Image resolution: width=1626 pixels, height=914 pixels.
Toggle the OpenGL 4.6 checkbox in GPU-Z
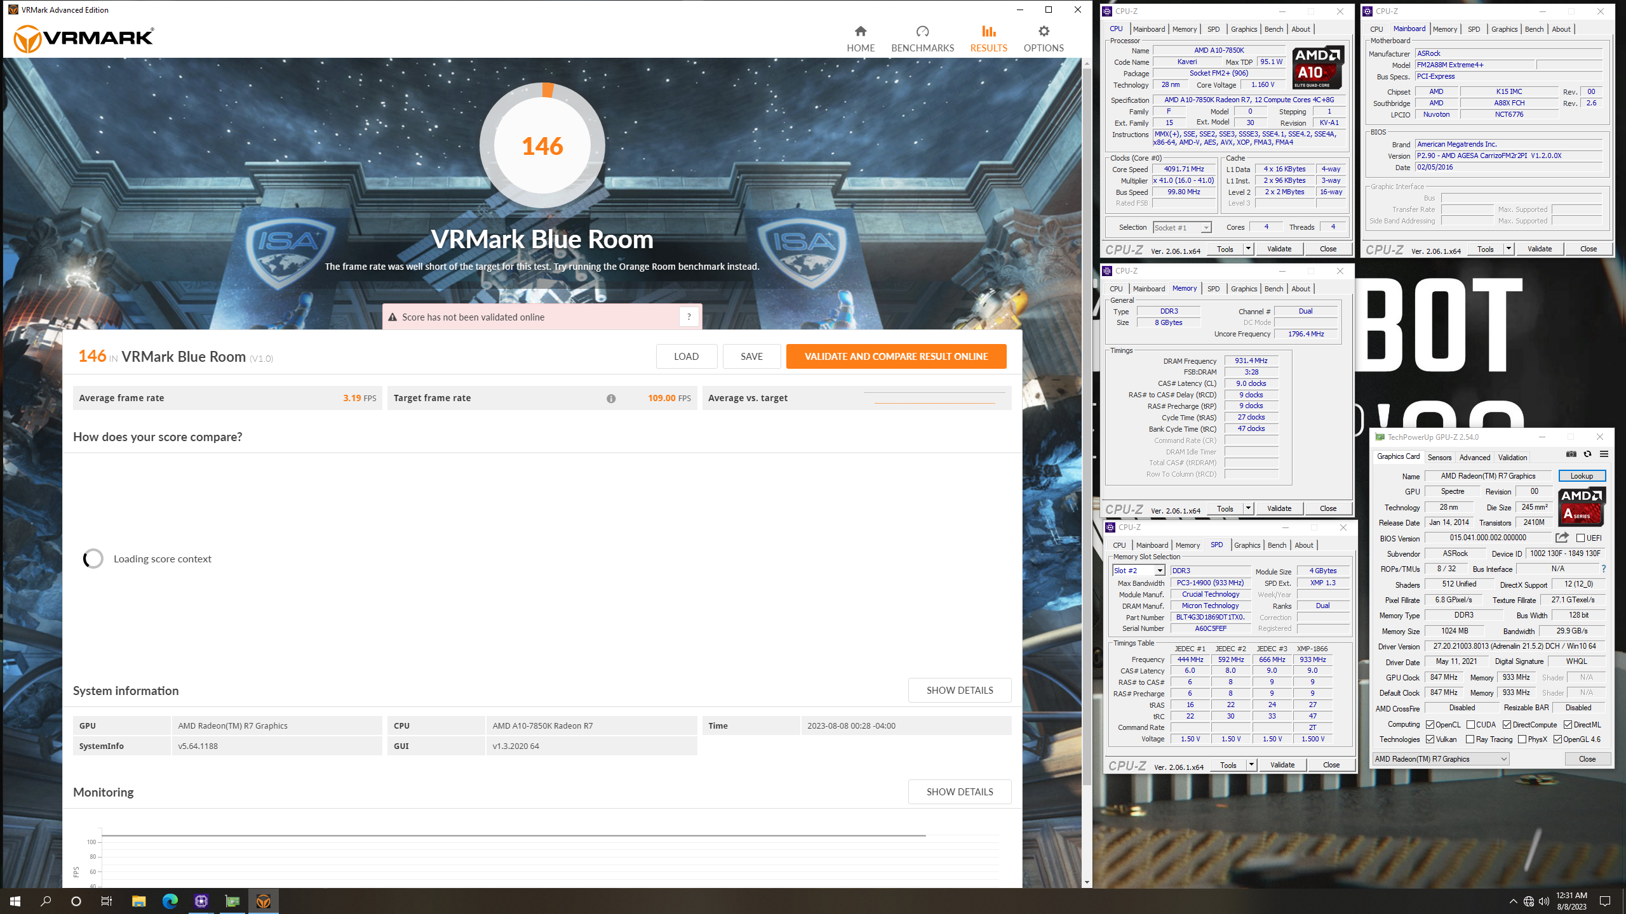click(1557, 739)
